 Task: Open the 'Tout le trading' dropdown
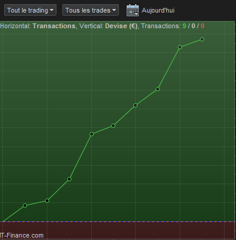click(30, 10)
